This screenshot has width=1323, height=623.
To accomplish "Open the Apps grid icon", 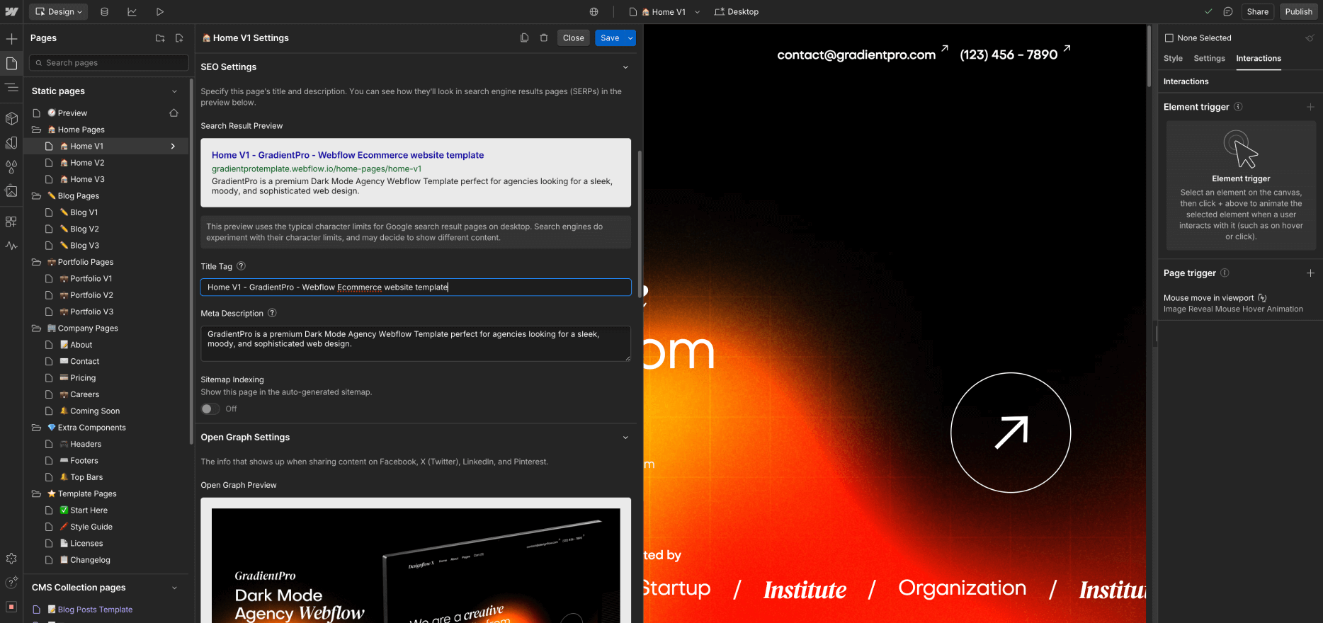I will click(x=11, y=222).
